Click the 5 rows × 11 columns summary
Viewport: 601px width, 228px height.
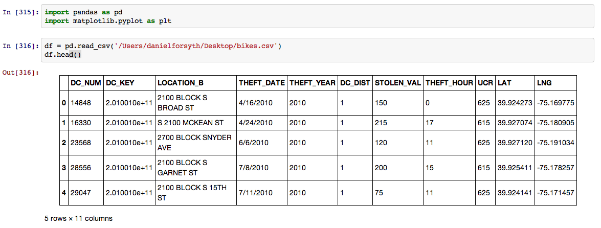pos(78,218)
